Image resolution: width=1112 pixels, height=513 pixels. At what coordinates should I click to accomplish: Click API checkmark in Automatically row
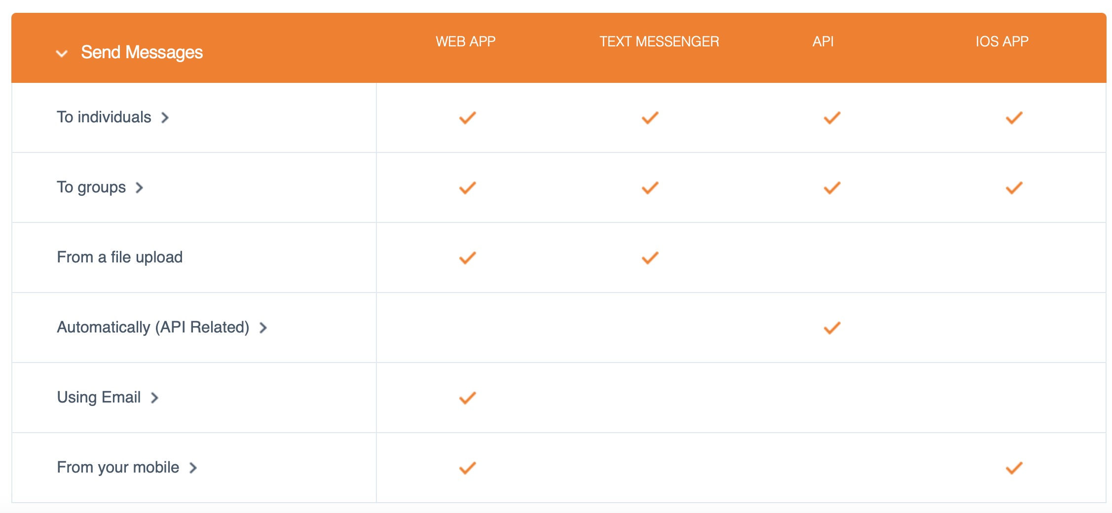coord(832,328)
